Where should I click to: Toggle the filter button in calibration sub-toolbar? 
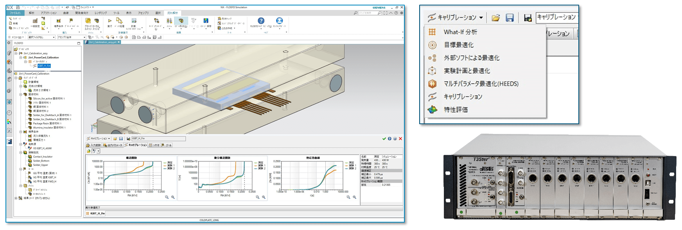point(96,151)
